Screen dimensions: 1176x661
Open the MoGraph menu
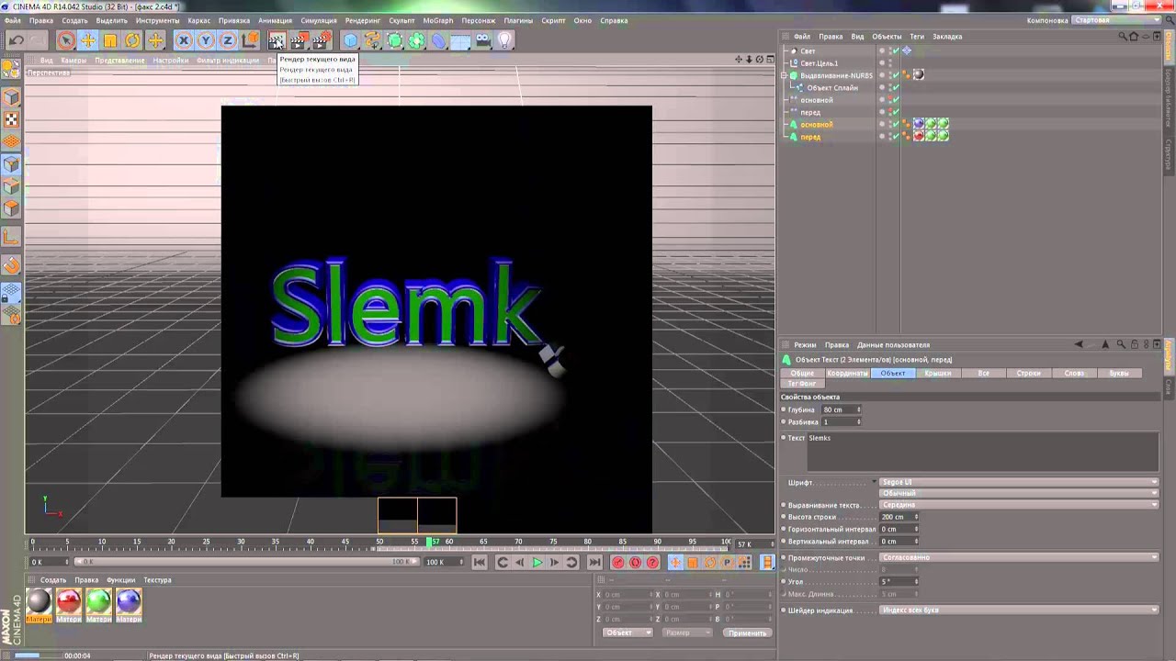437,20
